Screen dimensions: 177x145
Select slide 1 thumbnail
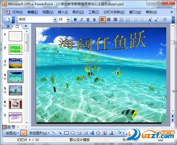click(x=15, y=36)
